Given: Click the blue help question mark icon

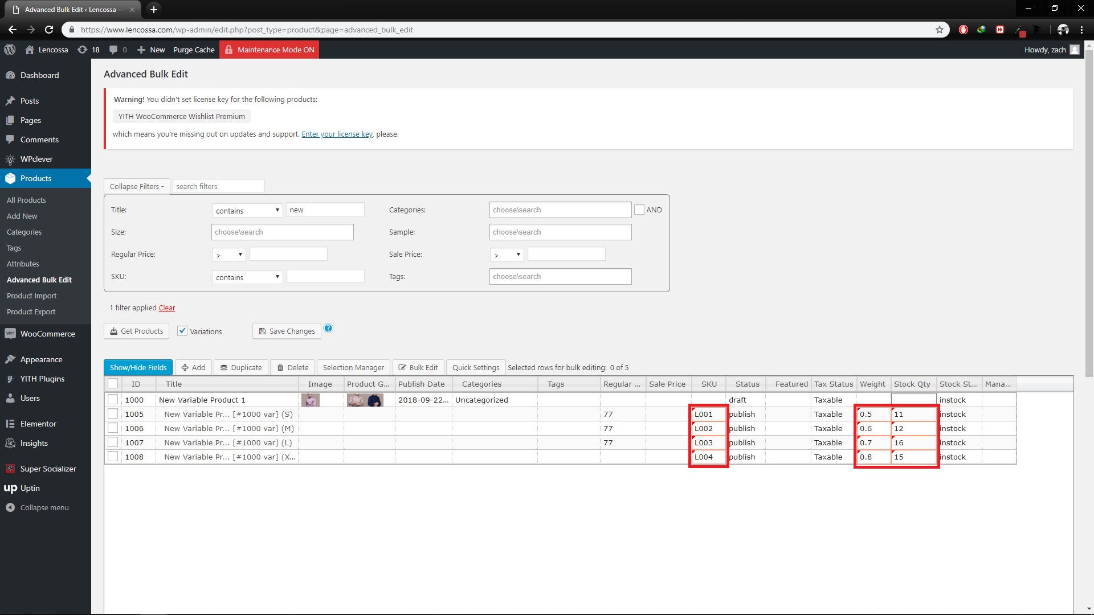Looking at the screenshot, I should (x=328, y=328).
